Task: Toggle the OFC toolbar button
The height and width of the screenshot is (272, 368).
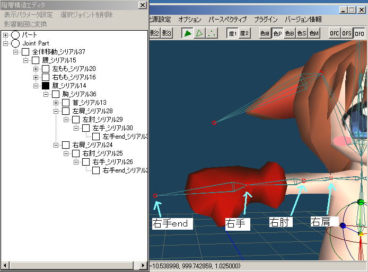Action: coord(335,33)
